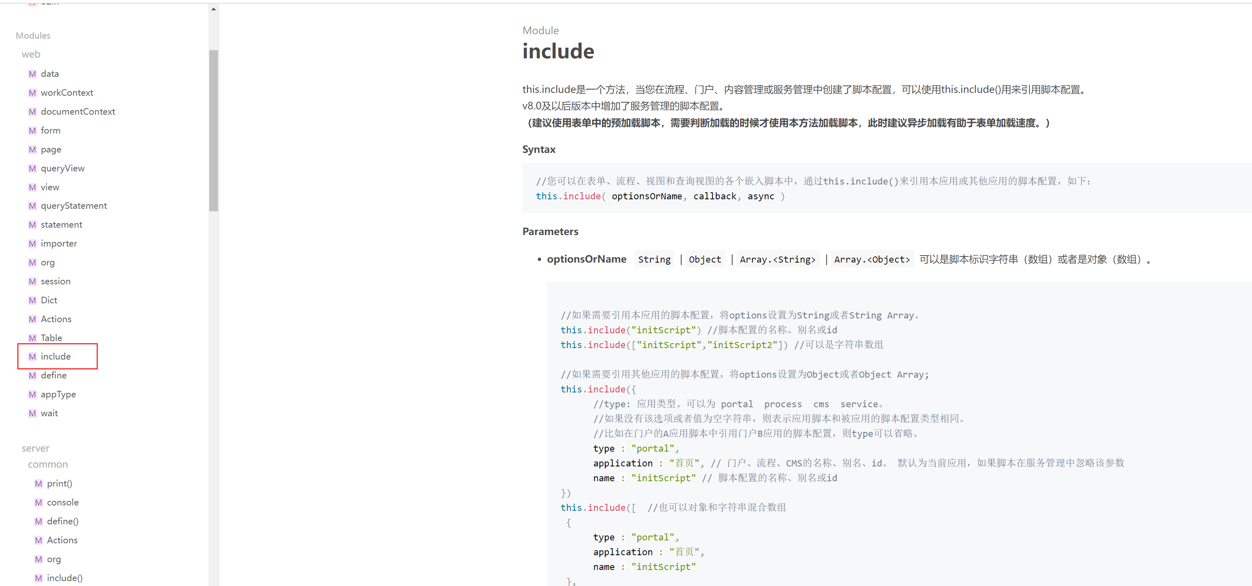This screenshot has height=586, width=1252.
Task: Open the documentContext module page
Action: click(x=78, y=112)
